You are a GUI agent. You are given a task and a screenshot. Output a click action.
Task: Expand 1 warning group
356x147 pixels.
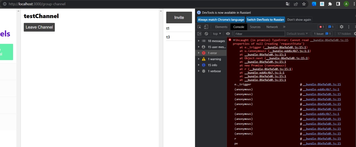[x=199, y=59]
